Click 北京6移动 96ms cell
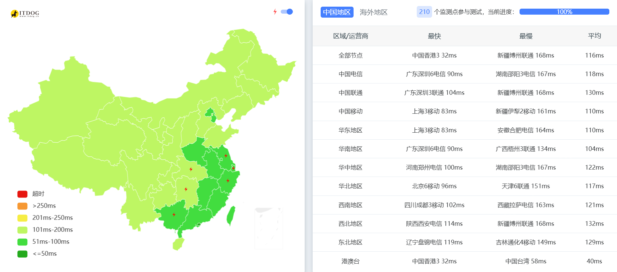 [434, 186]
